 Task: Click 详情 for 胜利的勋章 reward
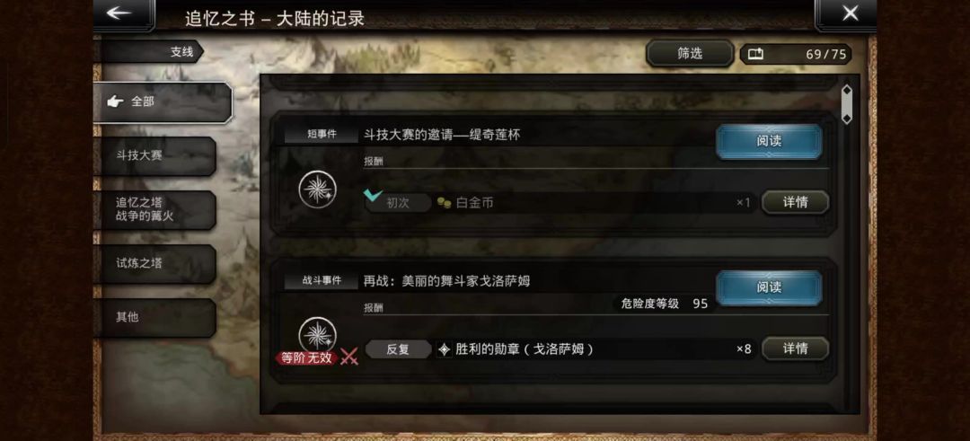click(795, 348)
